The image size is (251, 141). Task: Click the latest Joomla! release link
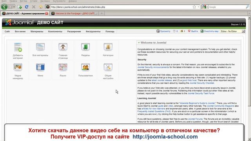point(162,80)
